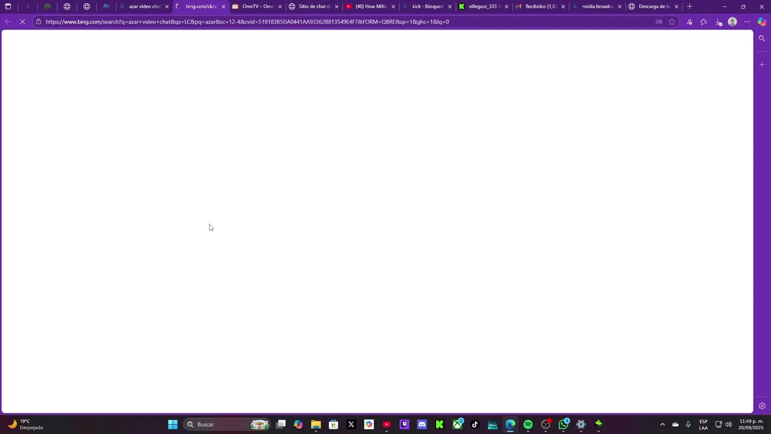Close the 'Sitio de chat' tab

[337, 7]
